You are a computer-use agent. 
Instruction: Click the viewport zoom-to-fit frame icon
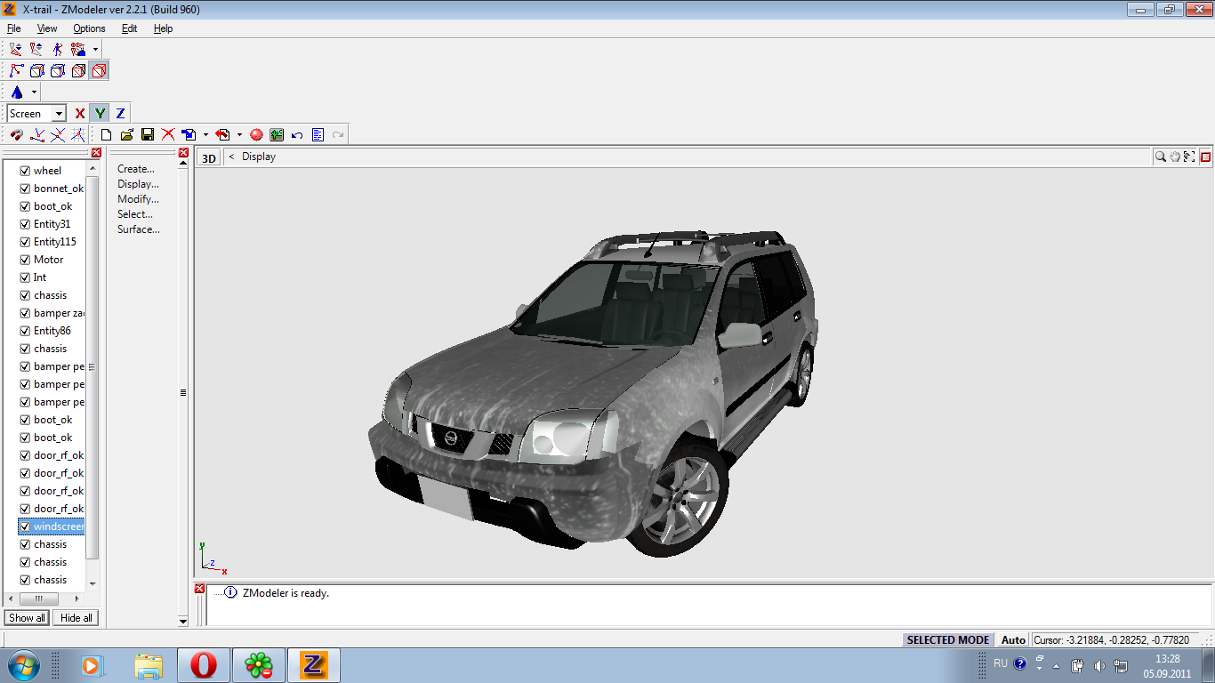(x=1189, y=157)
